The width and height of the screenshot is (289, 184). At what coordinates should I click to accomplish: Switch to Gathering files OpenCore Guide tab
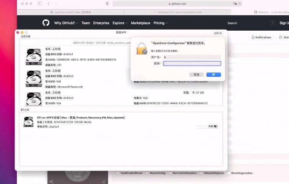click(x=178, y=12)
